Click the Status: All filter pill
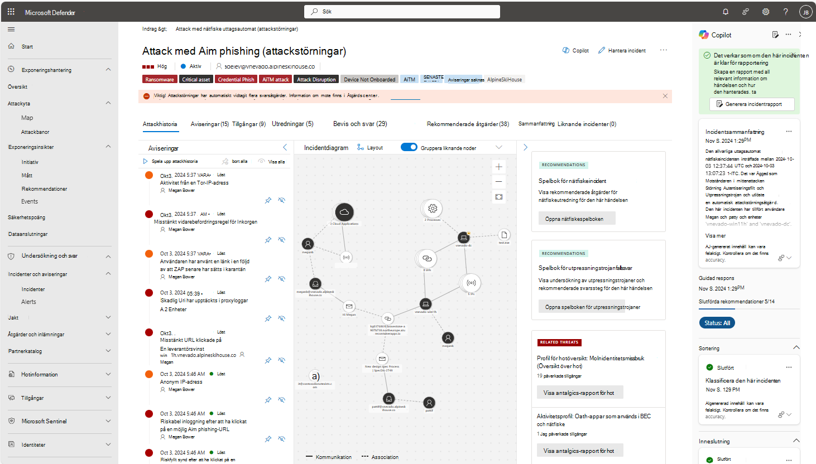Viewport: 816px width, 464px height. coord(717,323)
